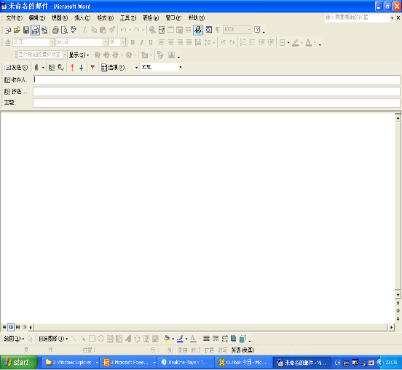The width and height of the screenshot is (402, 370).
Task: Select the Rectangle drawing tool
Action: tap(92, 339)
